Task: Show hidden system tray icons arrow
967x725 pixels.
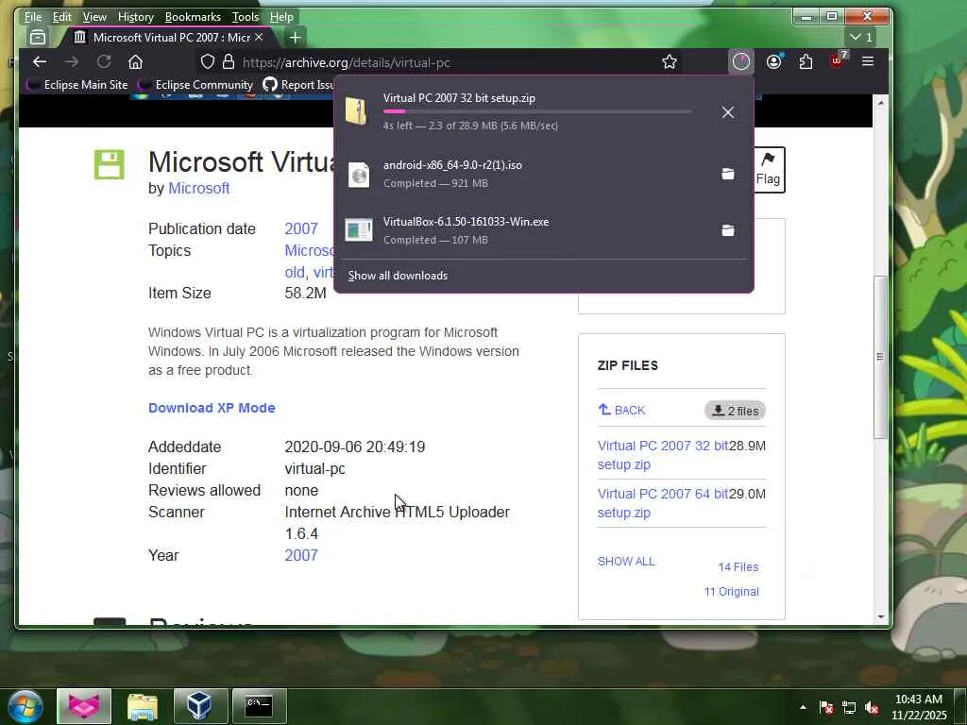Action: coord(803,707)
